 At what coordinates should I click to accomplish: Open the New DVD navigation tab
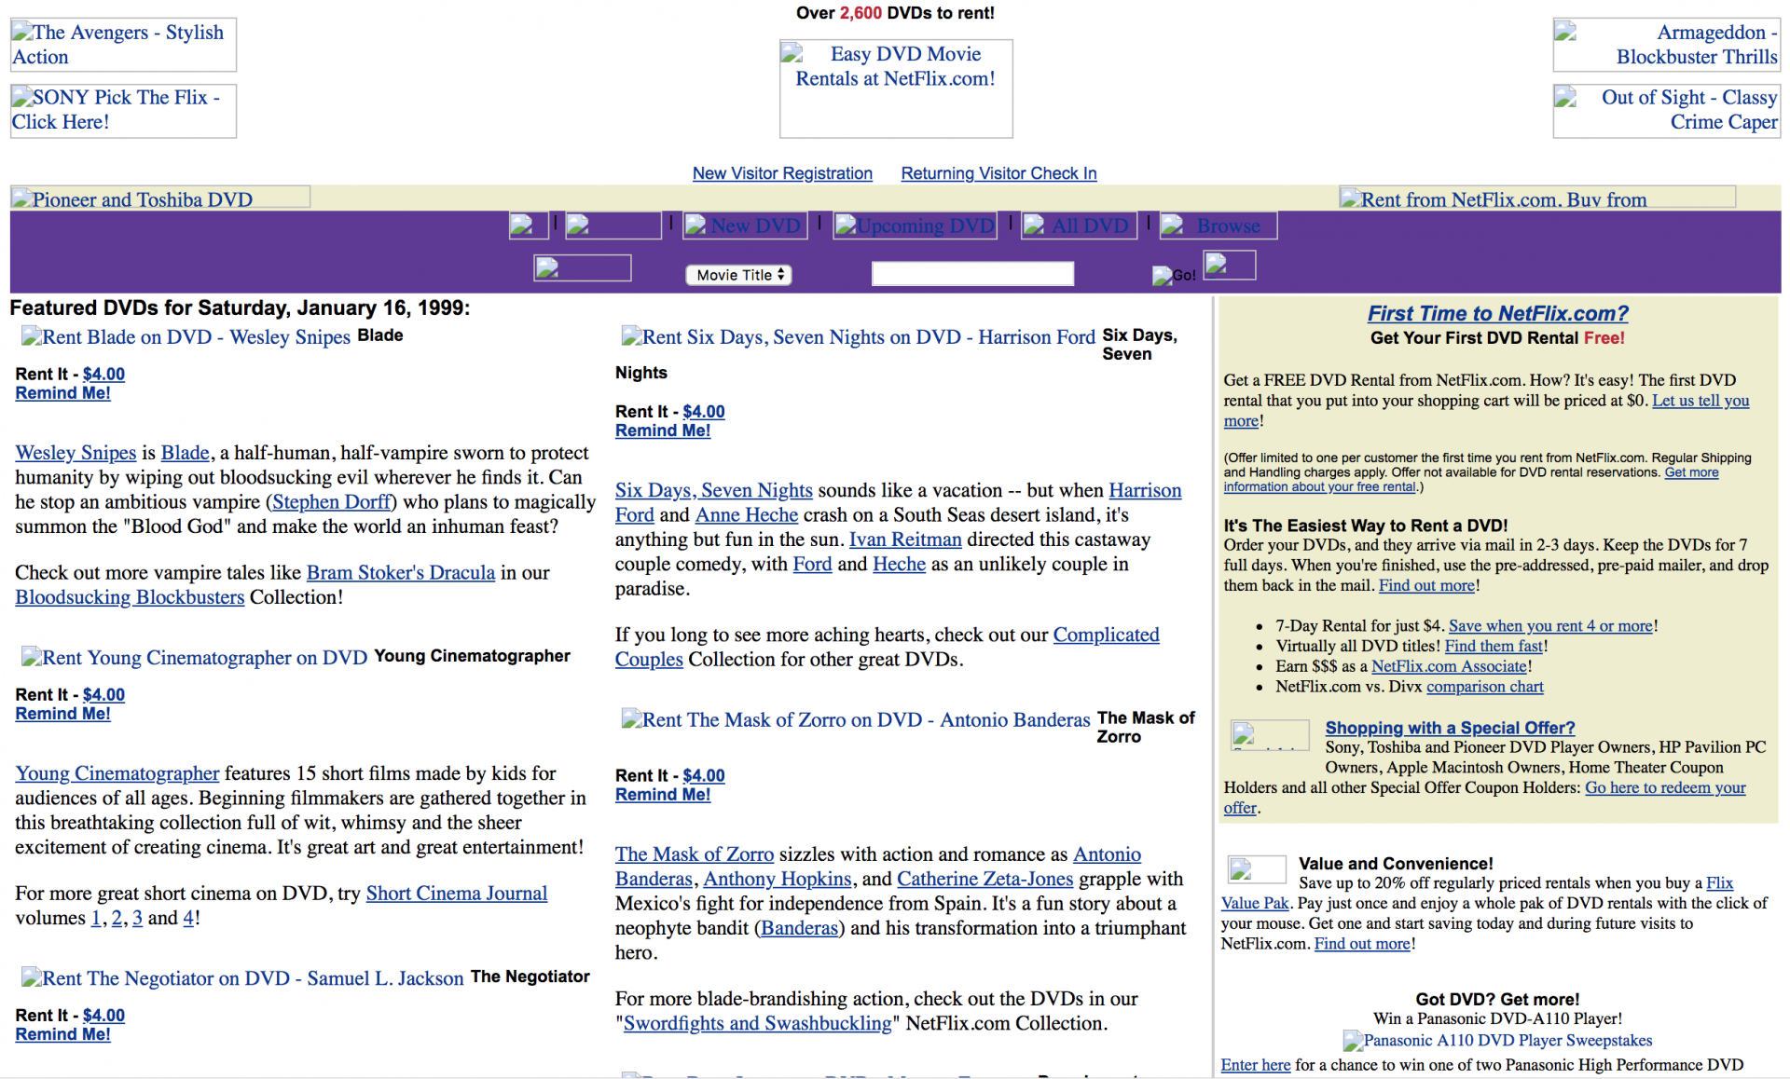pos(747,225)
